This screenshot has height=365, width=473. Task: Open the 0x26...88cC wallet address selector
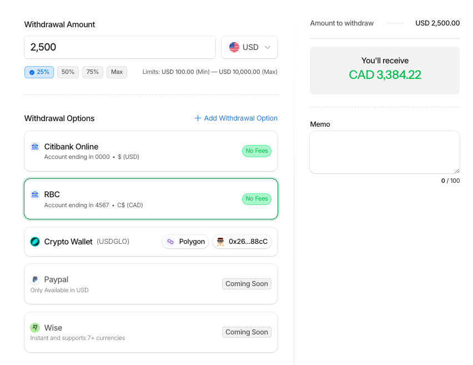242,242
